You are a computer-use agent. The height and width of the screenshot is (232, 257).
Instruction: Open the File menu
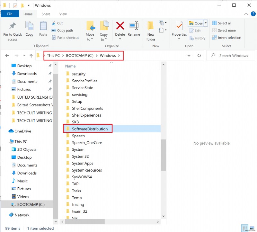point(10,14)
